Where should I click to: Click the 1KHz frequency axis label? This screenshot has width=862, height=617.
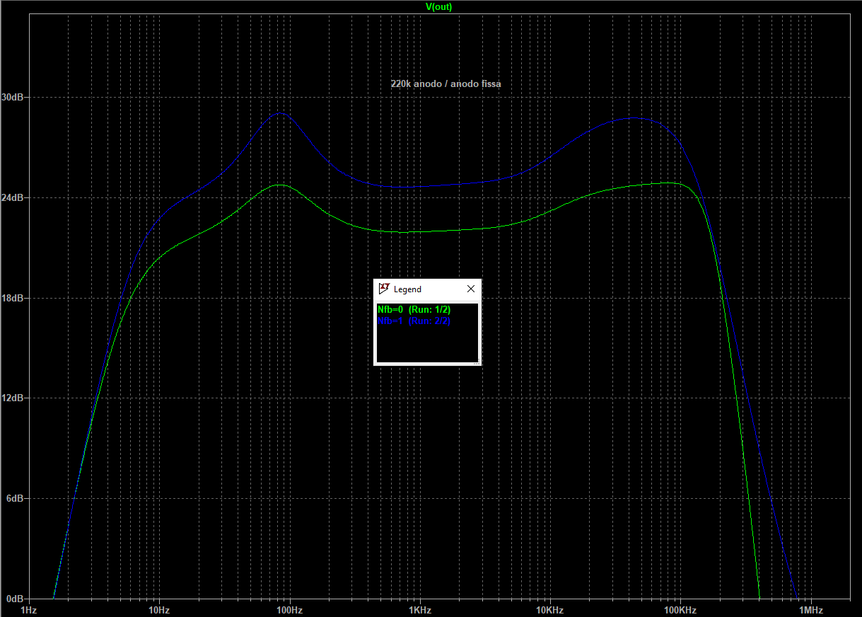pos(419,609)
